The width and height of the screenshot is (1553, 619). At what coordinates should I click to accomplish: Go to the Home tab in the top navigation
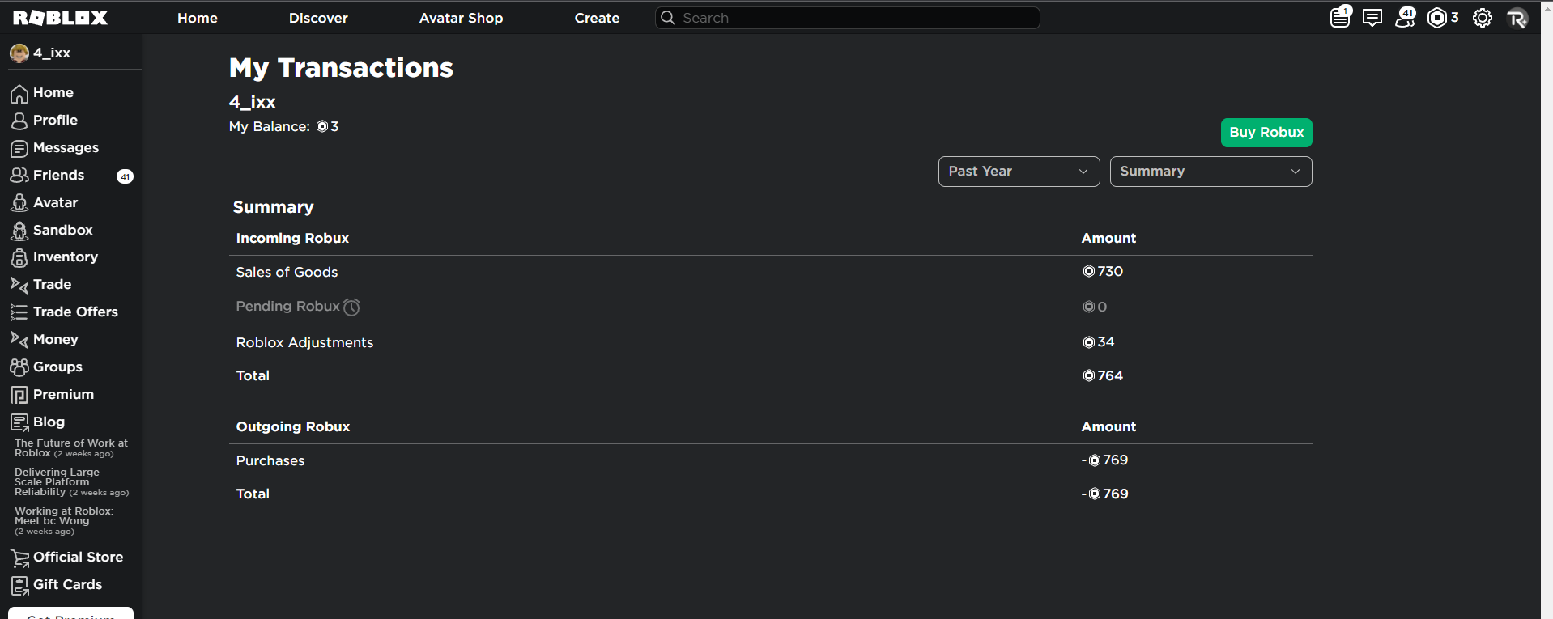(198, 18)
